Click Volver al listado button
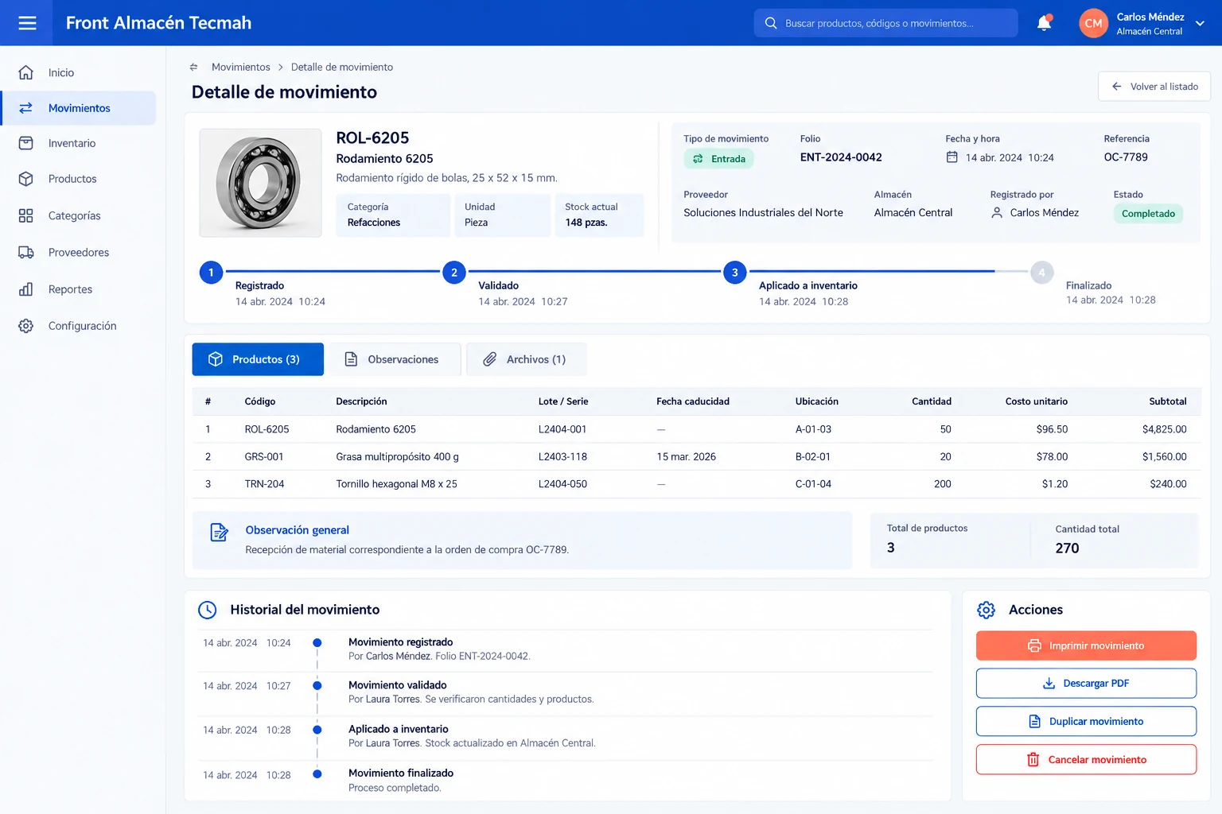1222x814 pixels. [x=1154, y=87]
